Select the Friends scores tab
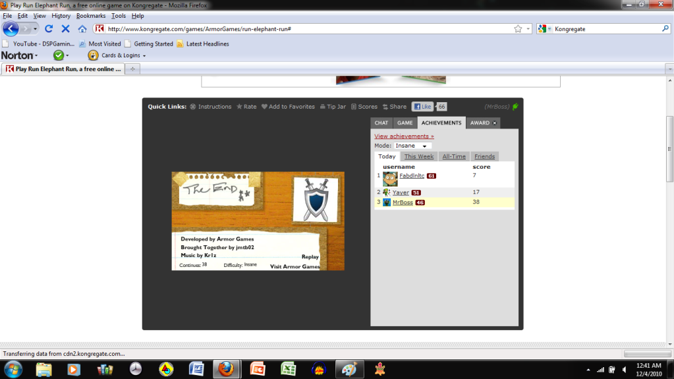The height and width of the screenshot is (379, 674). coord(484,157)
